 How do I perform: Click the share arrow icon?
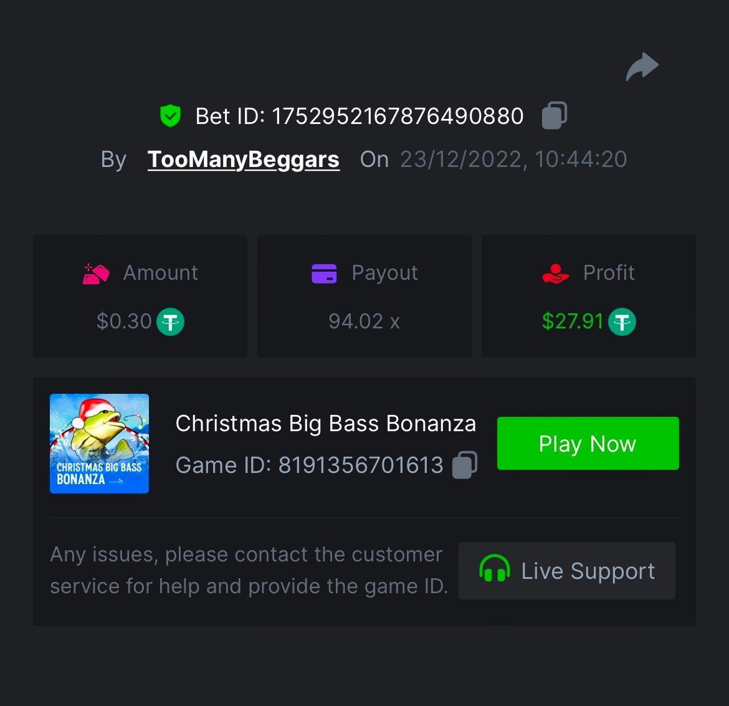point(642,67)
